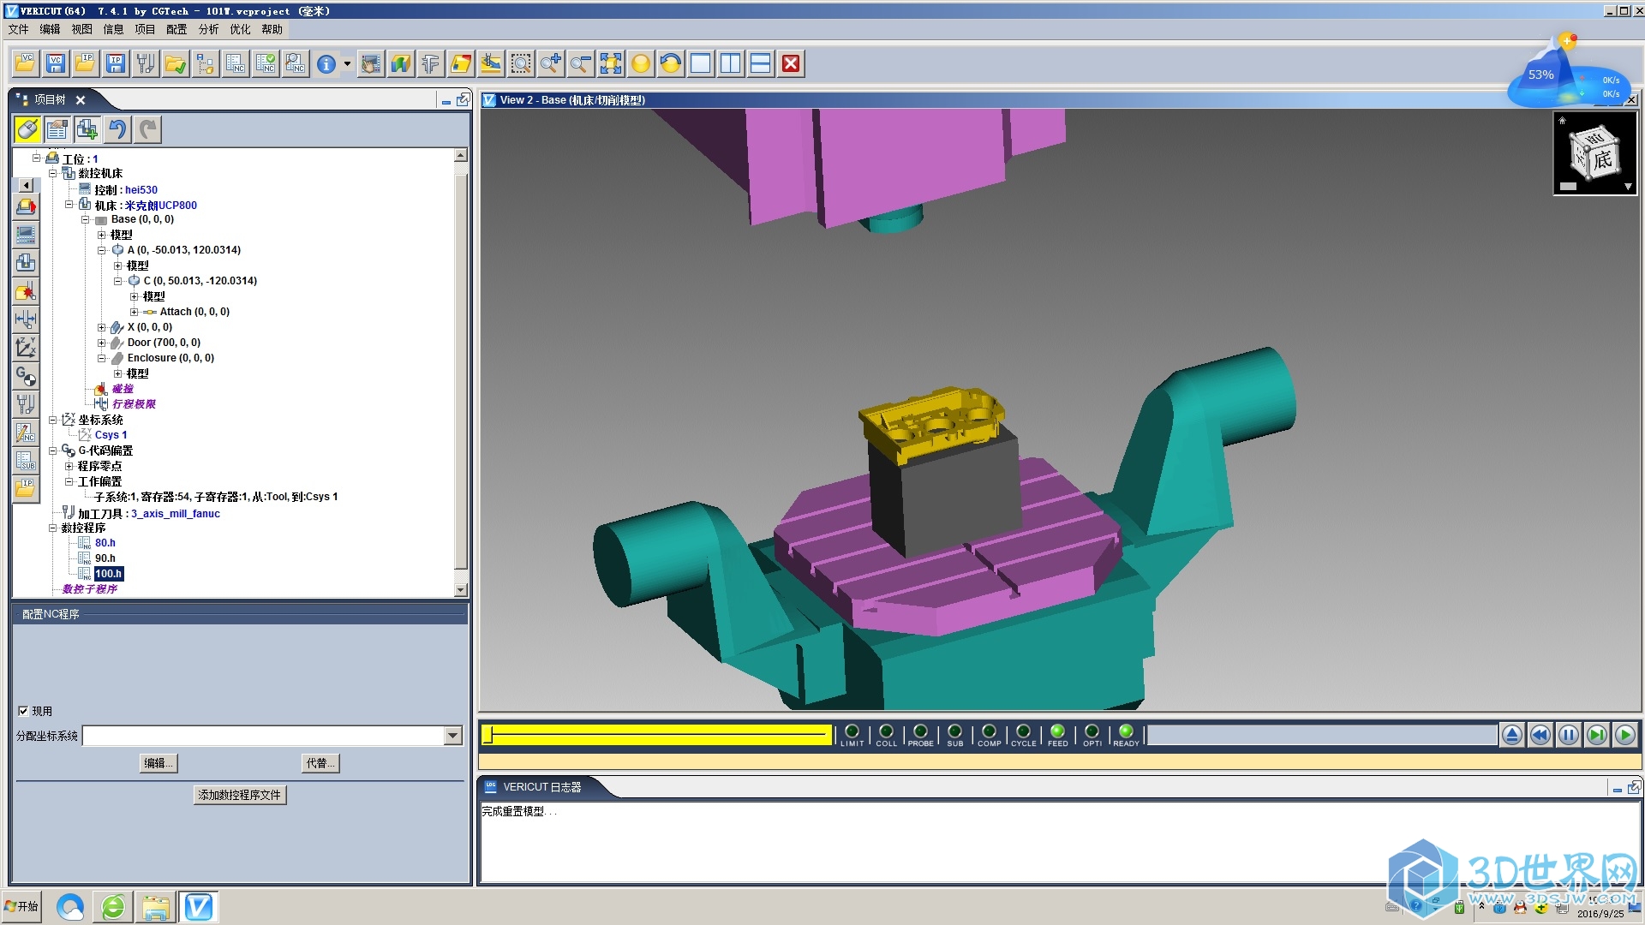Open the 视图 menu
1645x925 pixels.
[81, 29]
